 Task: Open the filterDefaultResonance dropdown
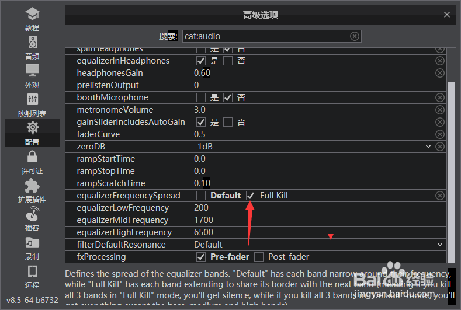[x=440, y=245]
